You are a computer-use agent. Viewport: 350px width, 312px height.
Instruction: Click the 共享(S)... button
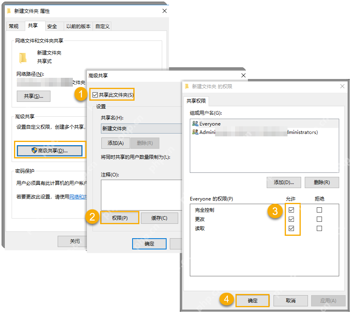34,96
